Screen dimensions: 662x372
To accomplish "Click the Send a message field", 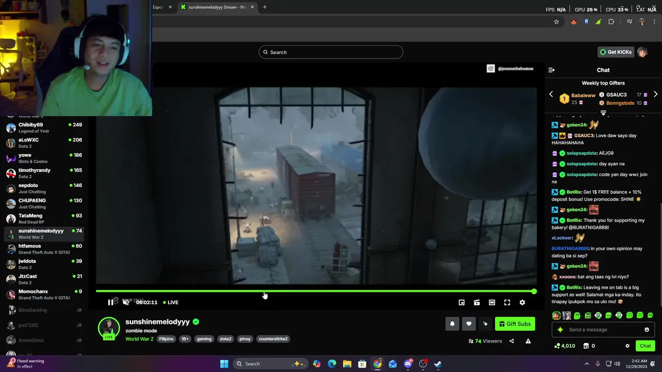I will coord(603,330).
